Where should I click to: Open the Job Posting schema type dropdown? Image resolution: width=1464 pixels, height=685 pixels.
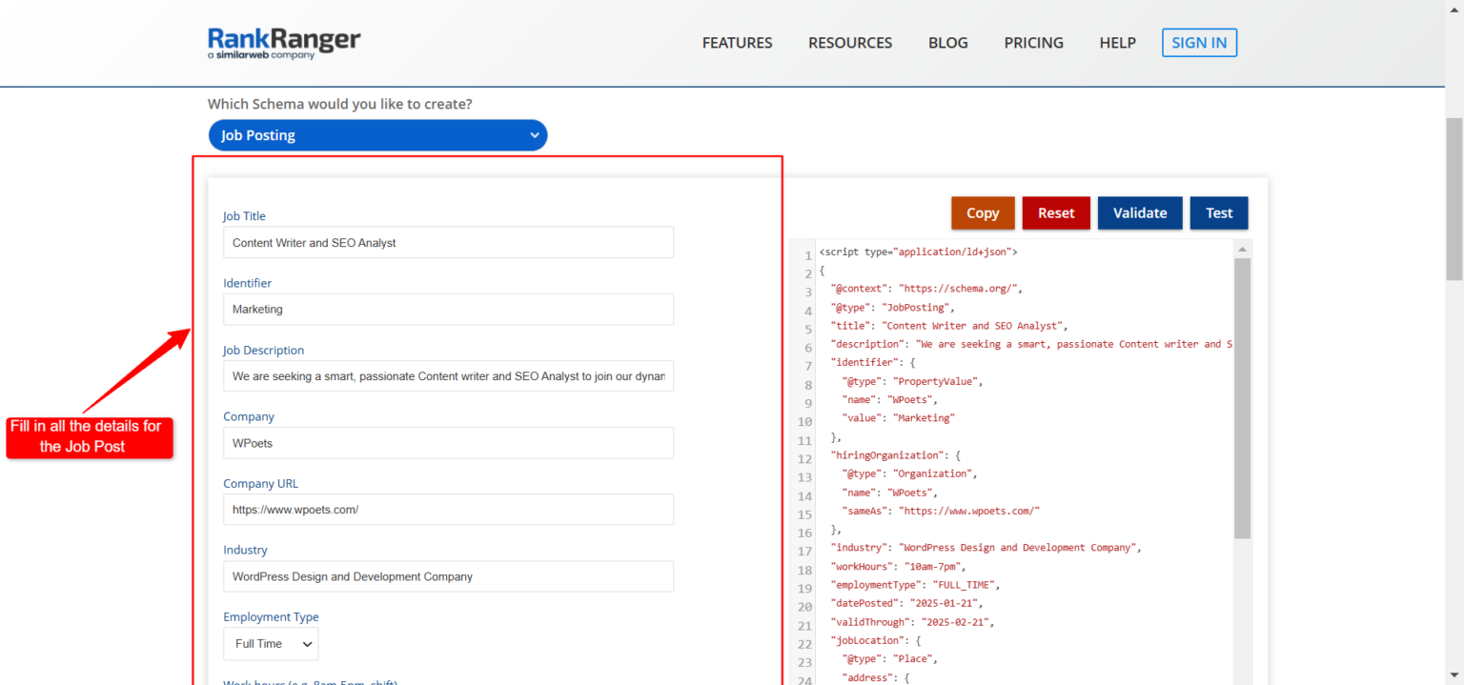coord(377,134)
